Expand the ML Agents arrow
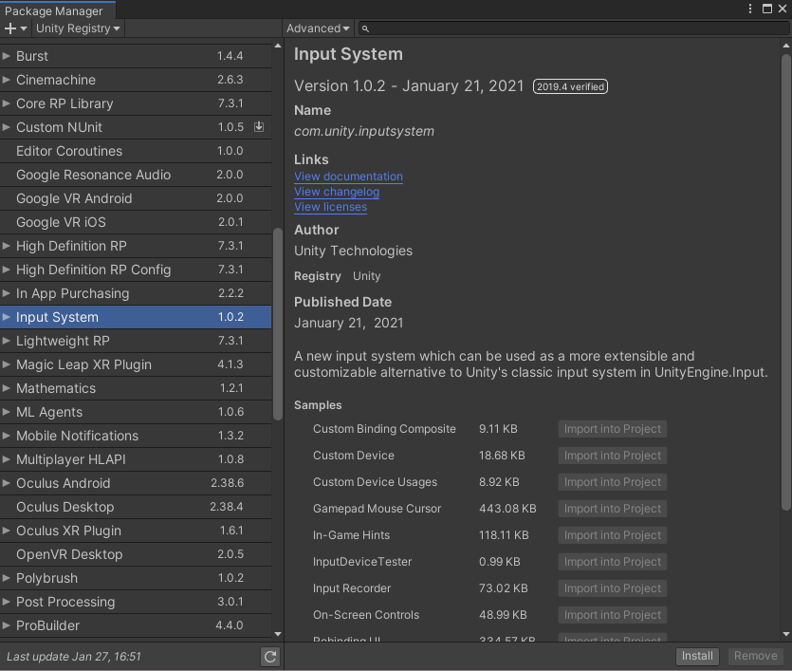792x671 pixels. point(6,412)
